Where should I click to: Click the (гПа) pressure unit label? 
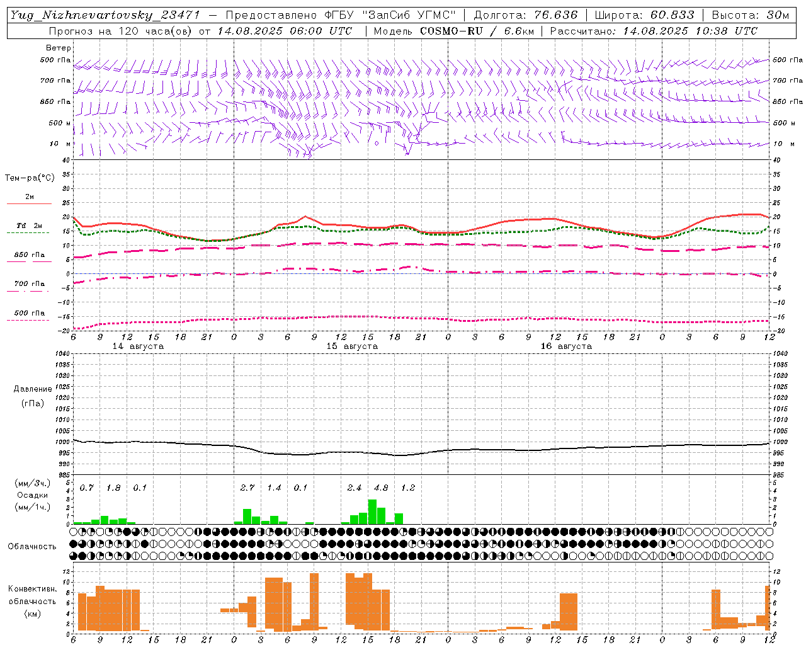click(33, 404)
